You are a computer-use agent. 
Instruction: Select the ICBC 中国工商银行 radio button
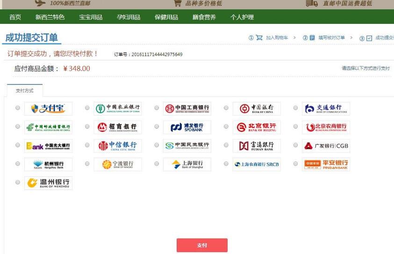pyautogui.click(x=157, y=108)
